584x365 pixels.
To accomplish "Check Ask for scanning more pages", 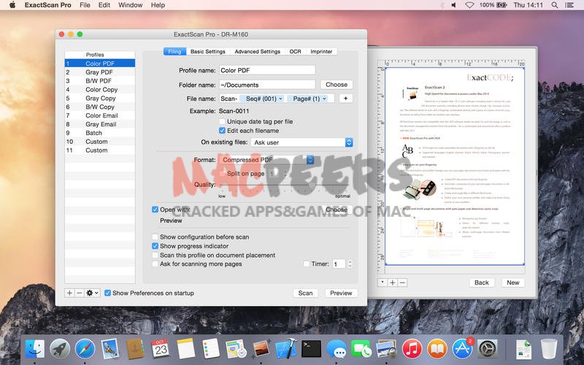I will [155, 264].
